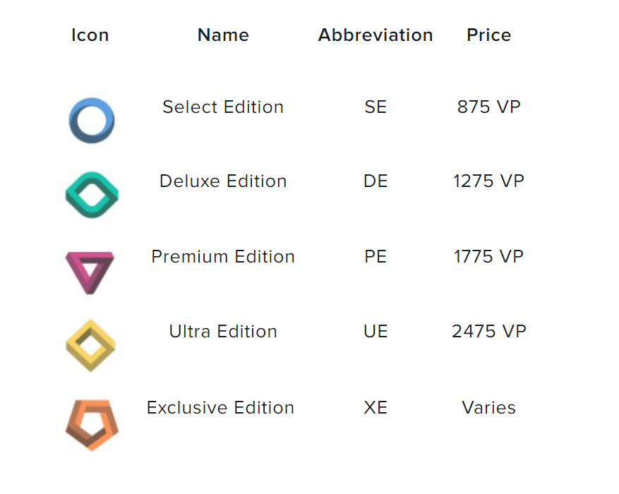The image size is (619, 494).
Task: Click the Premium Edition name text
Action: point(223,257)
